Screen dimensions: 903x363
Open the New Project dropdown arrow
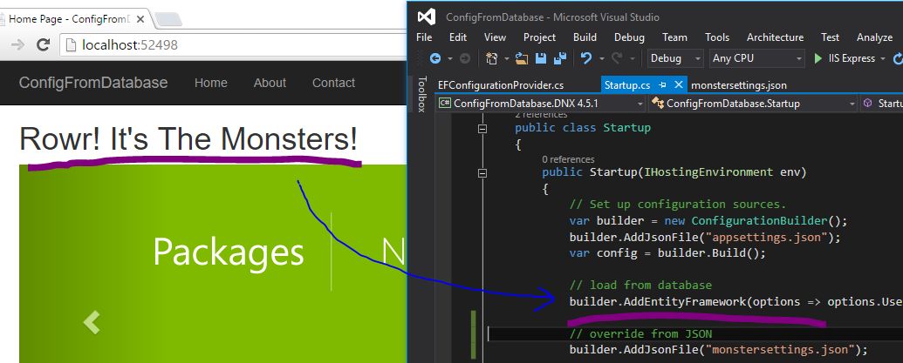(x=507, y=58)
